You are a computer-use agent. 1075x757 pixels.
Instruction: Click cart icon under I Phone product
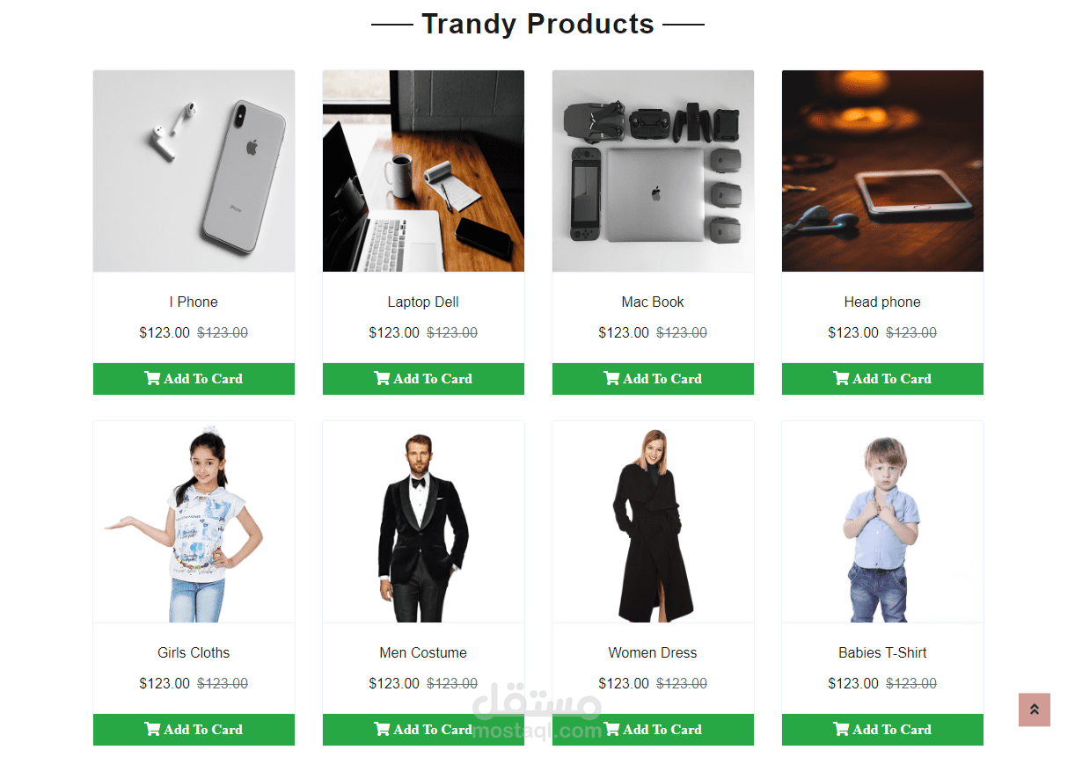click(x=152, y=379)
